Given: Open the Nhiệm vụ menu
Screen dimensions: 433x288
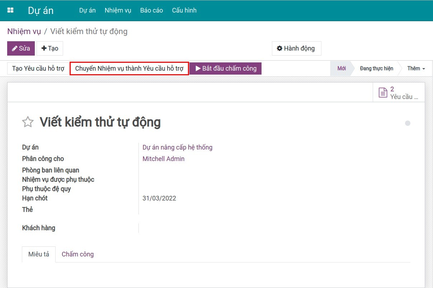Looking at the screenshot, I should pos(118,10).
